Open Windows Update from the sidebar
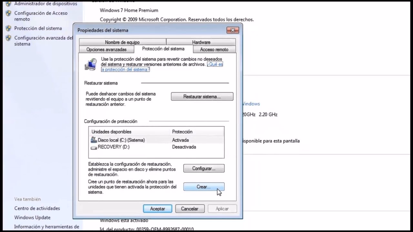The width and height of the screenshot is (413, 232). [x=32, y=217]
